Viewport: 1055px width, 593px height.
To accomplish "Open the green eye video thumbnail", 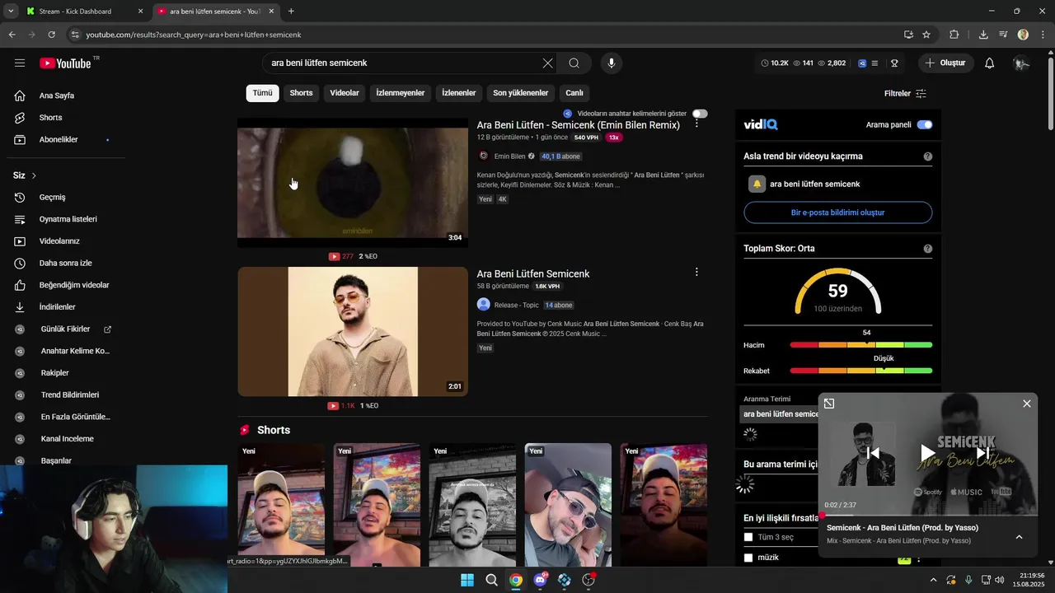I will point(353,183).
